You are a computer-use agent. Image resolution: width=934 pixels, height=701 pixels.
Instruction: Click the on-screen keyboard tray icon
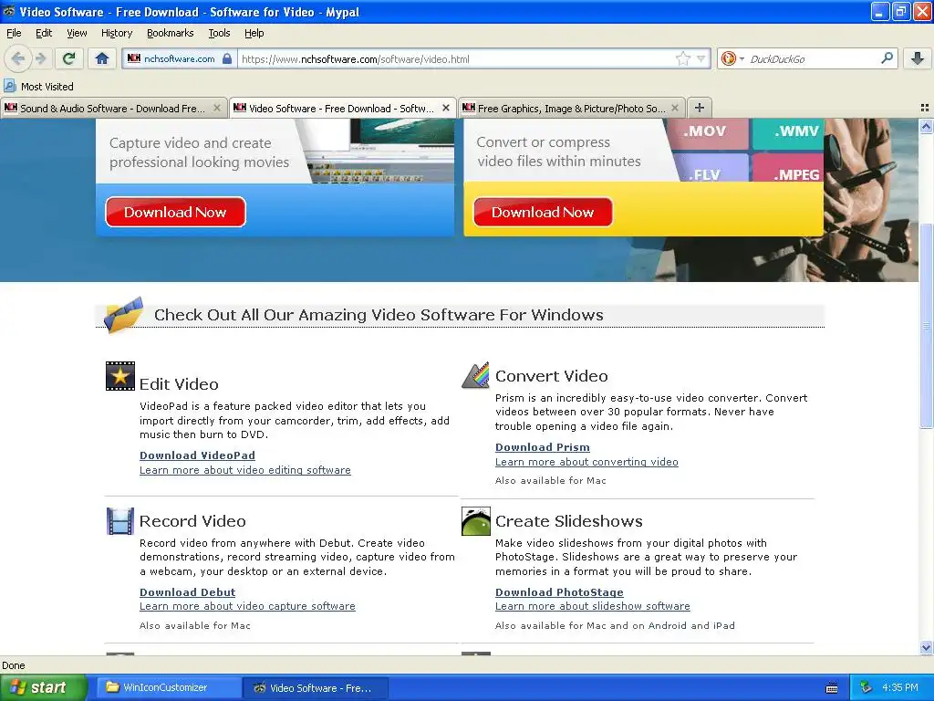(832, 688)
